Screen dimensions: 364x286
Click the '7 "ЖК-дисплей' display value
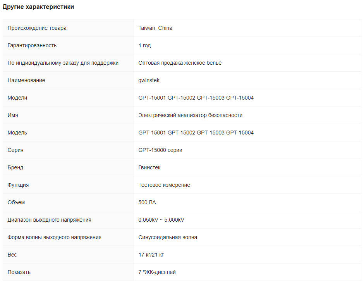[x=157, y=272]
